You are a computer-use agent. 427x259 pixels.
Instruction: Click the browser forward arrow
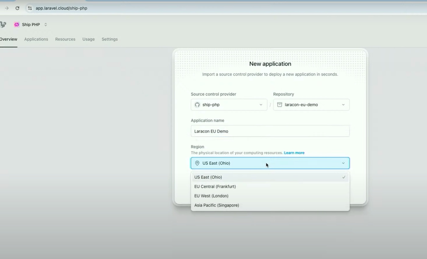[6, 8]
